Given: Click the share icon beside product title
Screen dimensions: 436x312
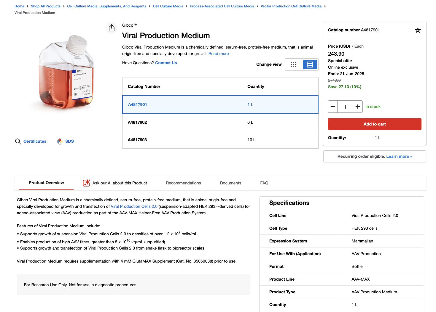Looking at the screenshot, I should click(112, 28).
